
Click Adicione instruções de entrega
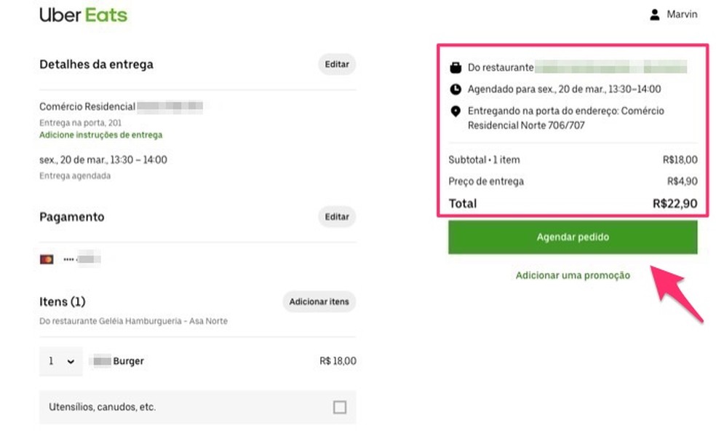[100, 135]
